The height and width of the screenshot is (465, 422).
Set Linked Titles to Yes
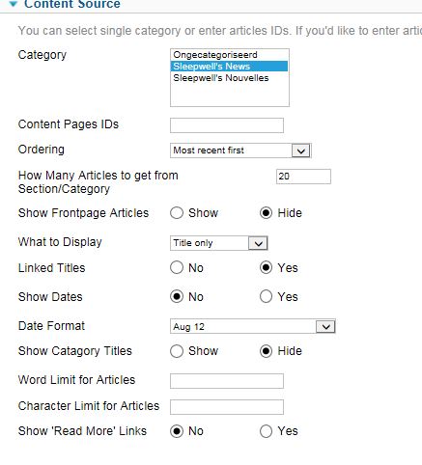pos(267,267)
